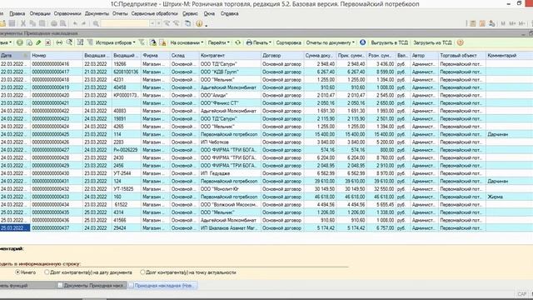Click the orange help question icon
This screenshot has width=533, height=300.
[460, 42]
